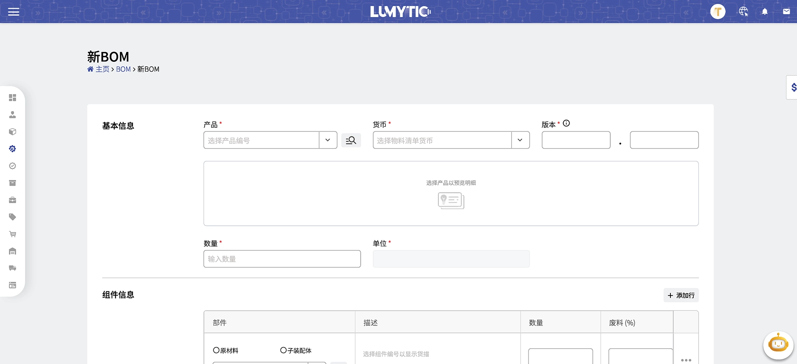Expand the 货币 currency dropdown
The image size is (797, 364).
click(x=520, y=141)
